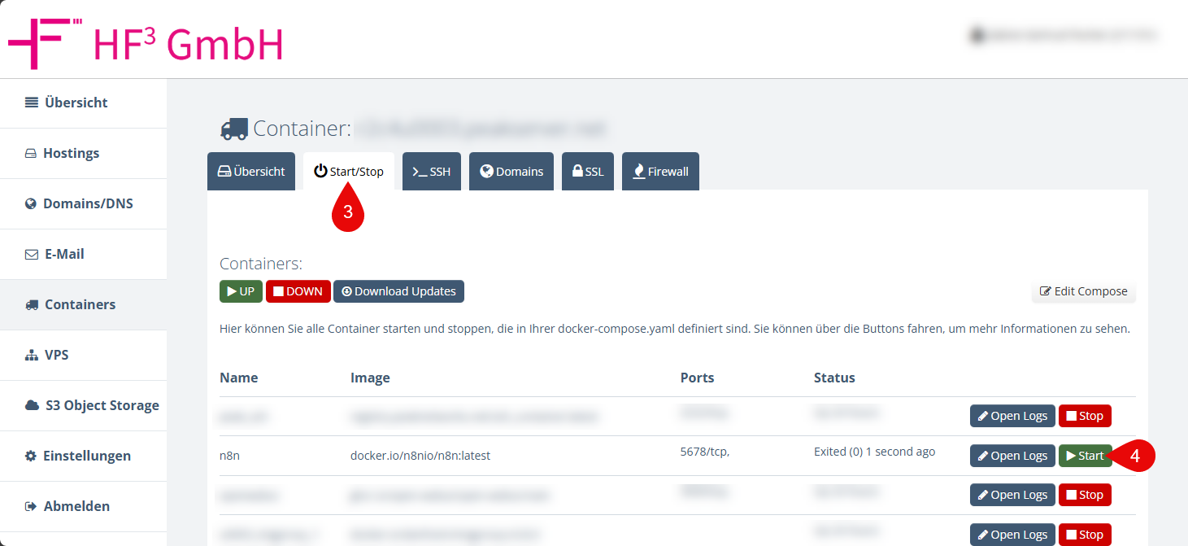Open the SSL tab
This screenshot has height=546, width=1188.
click(587, 172)
